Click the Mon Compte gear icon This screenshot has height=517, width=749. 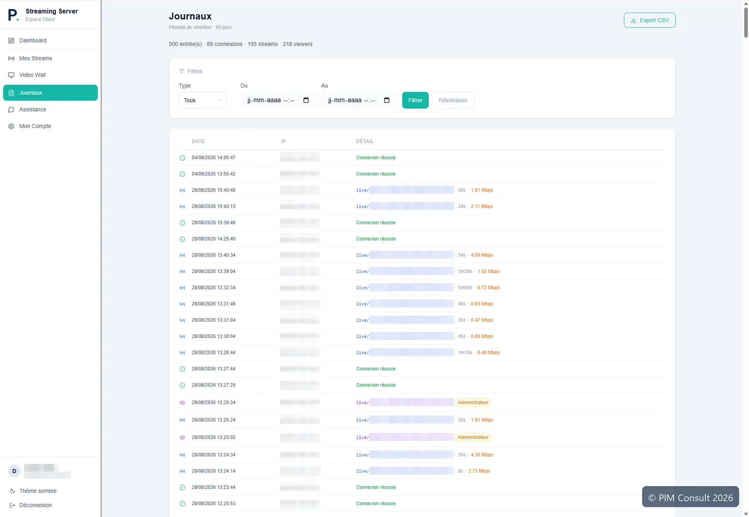pyautogui.click(x=11, y=126)
